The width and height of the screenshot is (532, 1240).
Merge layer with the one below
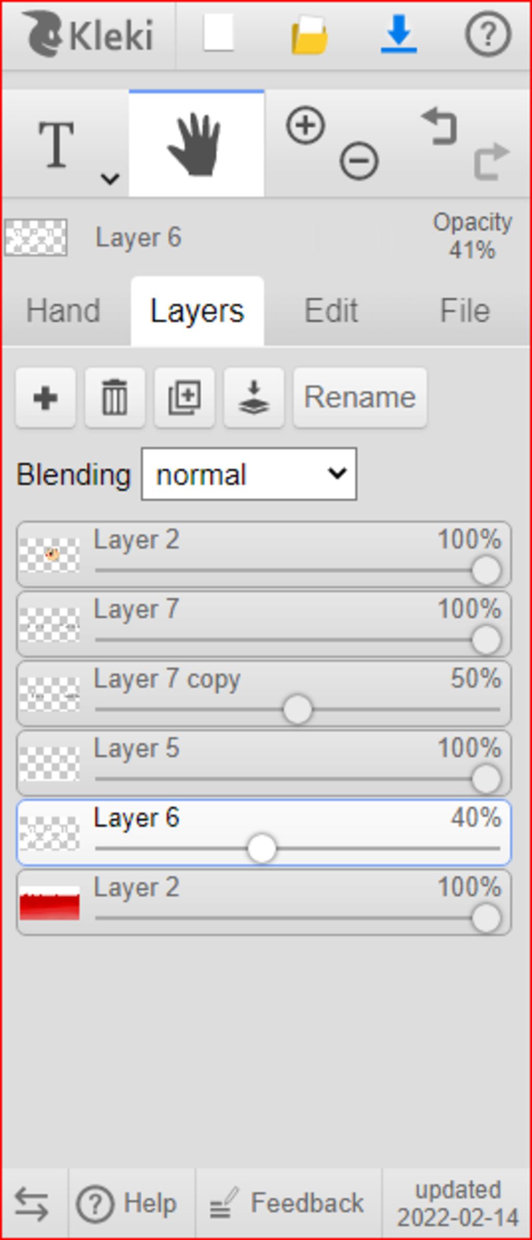254,398
